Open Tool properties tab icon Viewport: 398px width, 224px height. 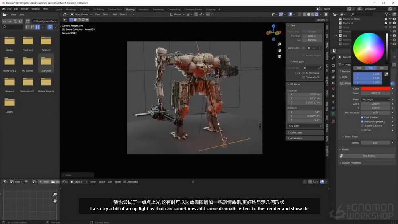[333, 58]
